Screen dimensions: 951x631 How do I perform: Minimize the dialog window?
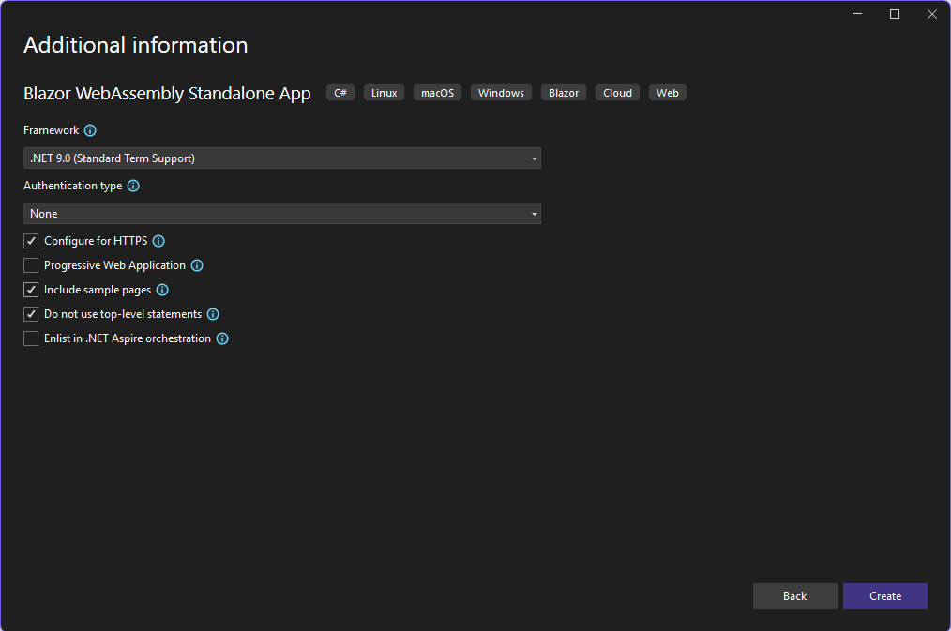857,14
